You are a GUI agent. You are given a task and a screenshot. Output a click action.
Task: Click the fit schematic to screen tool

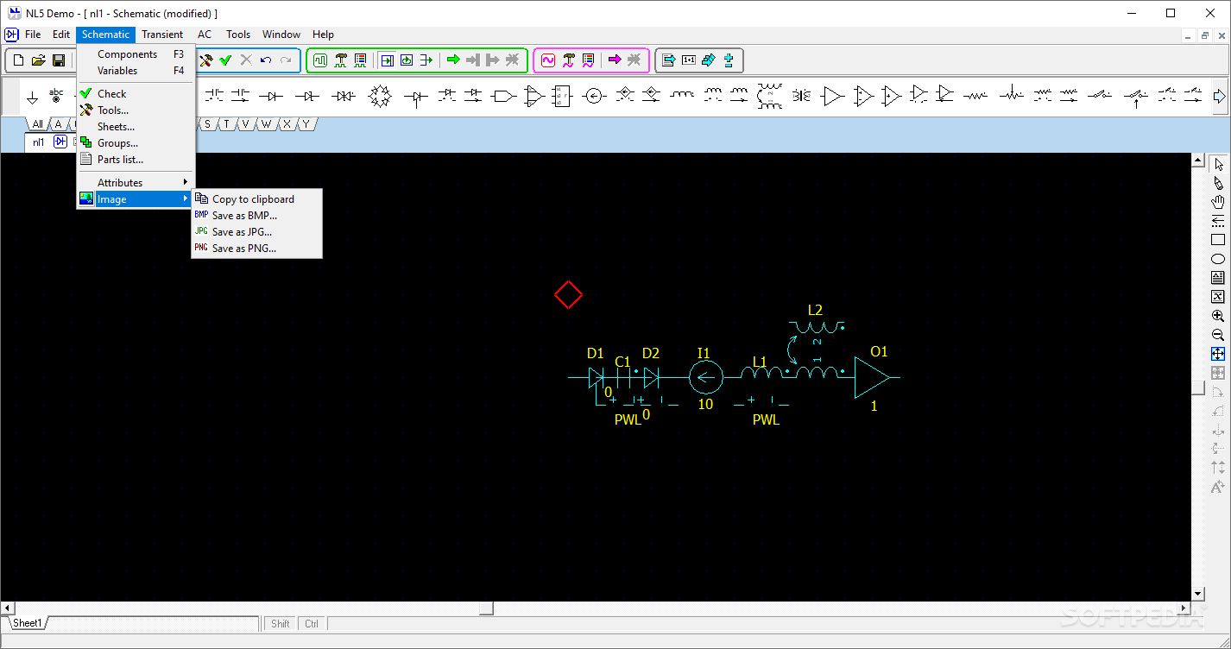1218,354
